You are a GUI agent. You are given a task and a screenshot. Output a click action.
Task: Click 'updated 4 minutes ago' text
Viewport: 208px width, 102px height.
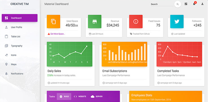pos(60,83)
